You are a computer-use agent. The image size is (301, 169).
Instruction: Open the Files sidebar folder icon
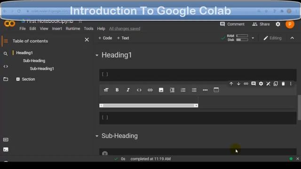[x=6, y=79]
